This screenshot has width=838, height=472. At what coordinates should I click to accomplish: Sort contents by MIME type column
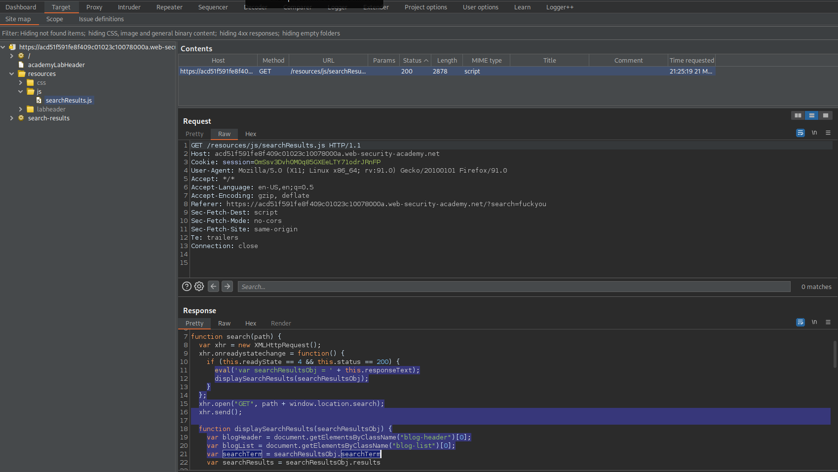point(487,61)
